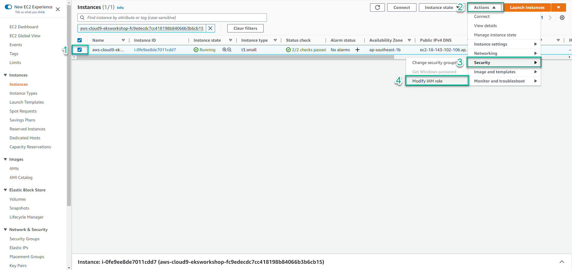572x270 pixels.
Task: Open Monitor and troubleshoot submenu
Action: (x=504, y=81)
